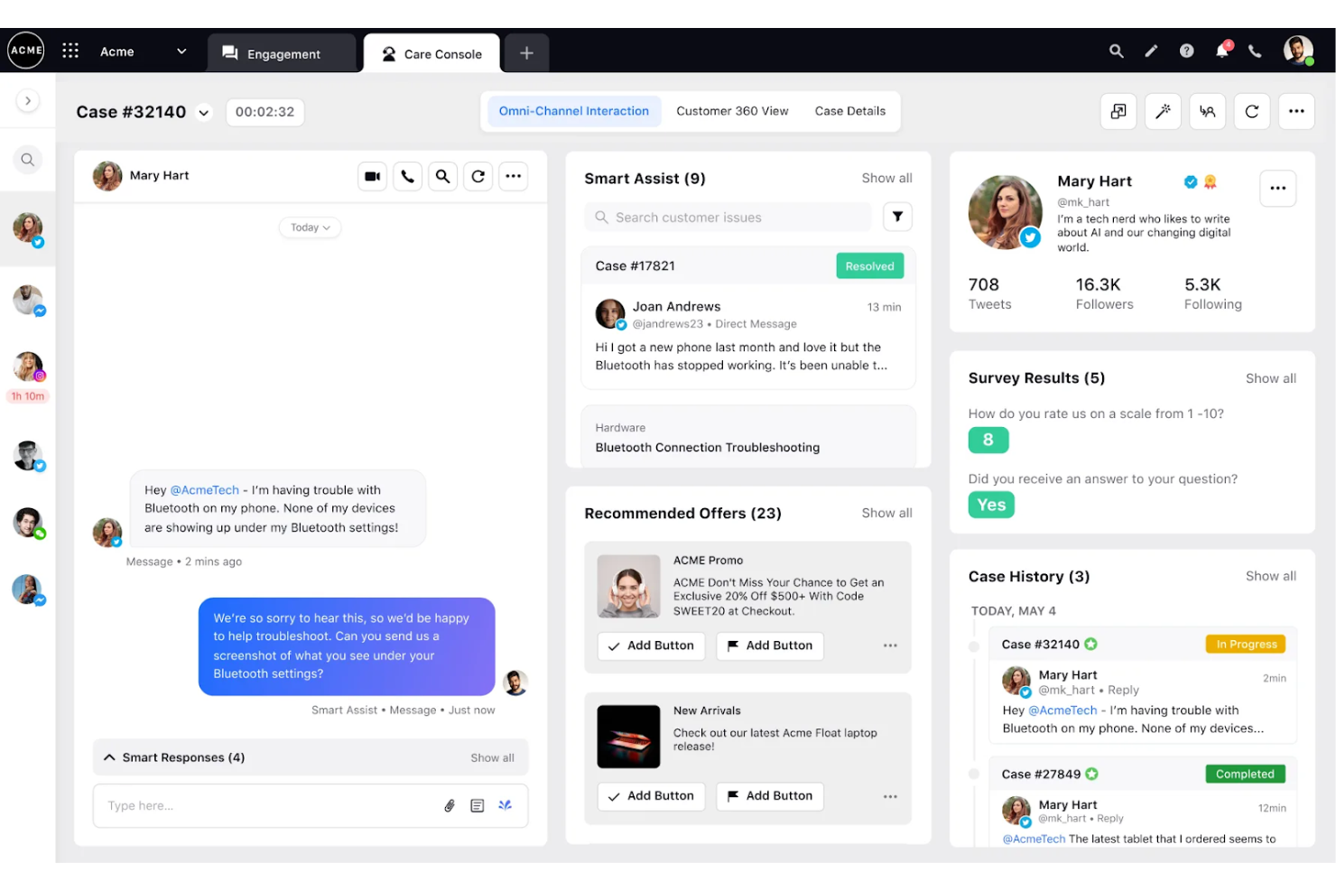This screenshot has width=1336, height=891.
Task: Collapse the Smart Responses section
Action: (x=109, y=756)
